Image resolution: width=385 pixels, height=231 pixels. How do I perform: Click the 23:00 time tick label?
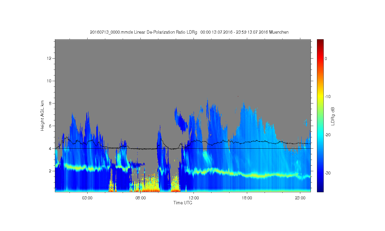(x=300, y=198)
